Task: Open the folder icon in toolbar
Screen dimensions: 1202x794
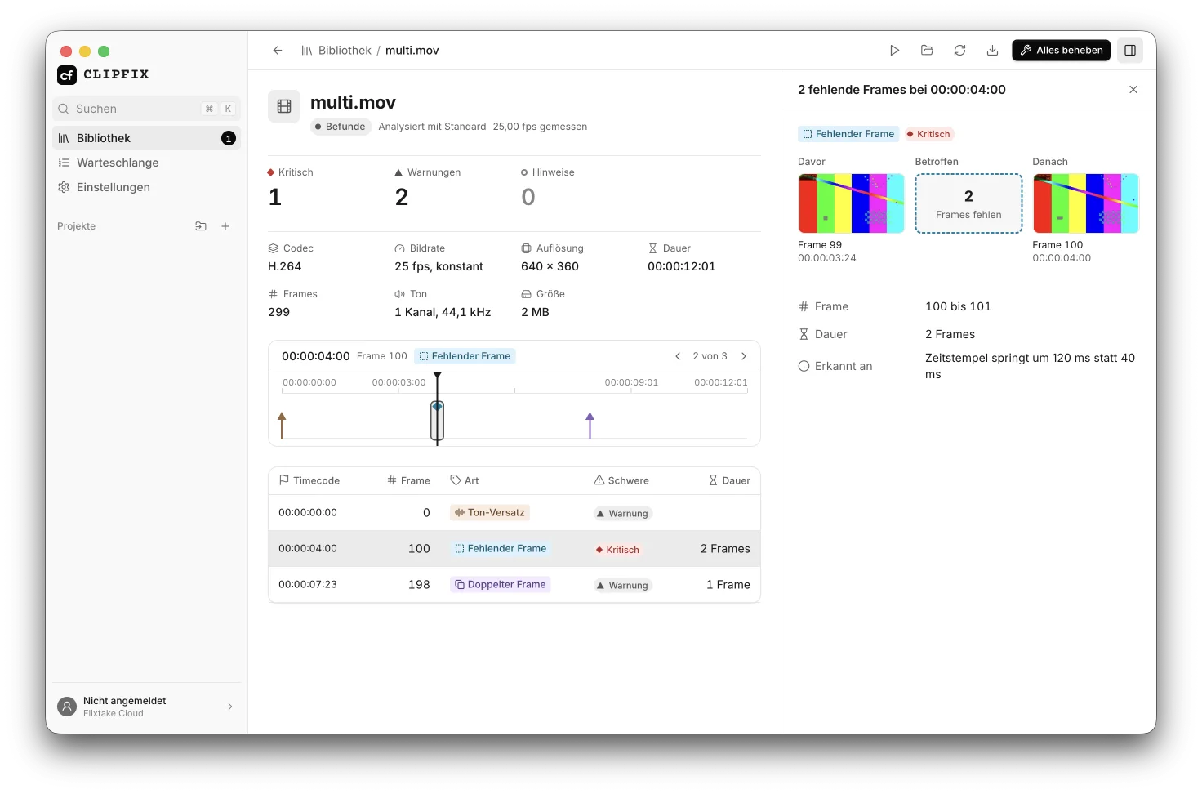Action: [x=928, y=51]
